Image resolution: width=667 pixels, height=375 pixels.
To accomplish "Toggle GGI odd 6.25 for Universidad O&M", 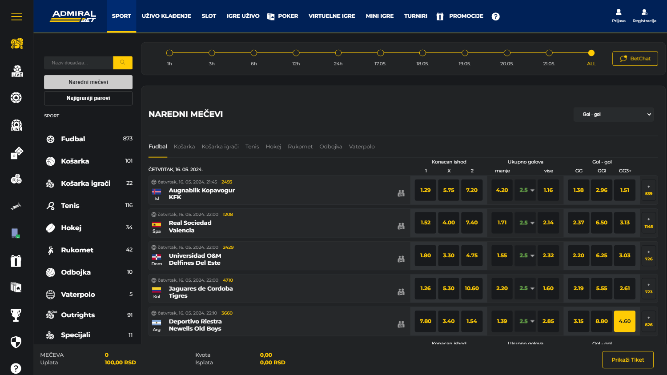I will 602,255.
